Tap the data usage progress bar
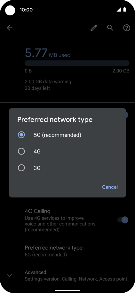 click(77, 63)
